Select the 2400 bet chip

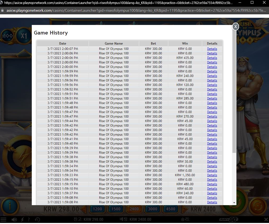click(134, 209)
